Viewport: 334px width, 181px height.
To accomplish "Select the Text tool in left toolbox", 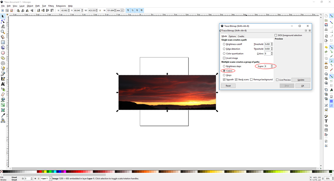I will tap(3, 84).
